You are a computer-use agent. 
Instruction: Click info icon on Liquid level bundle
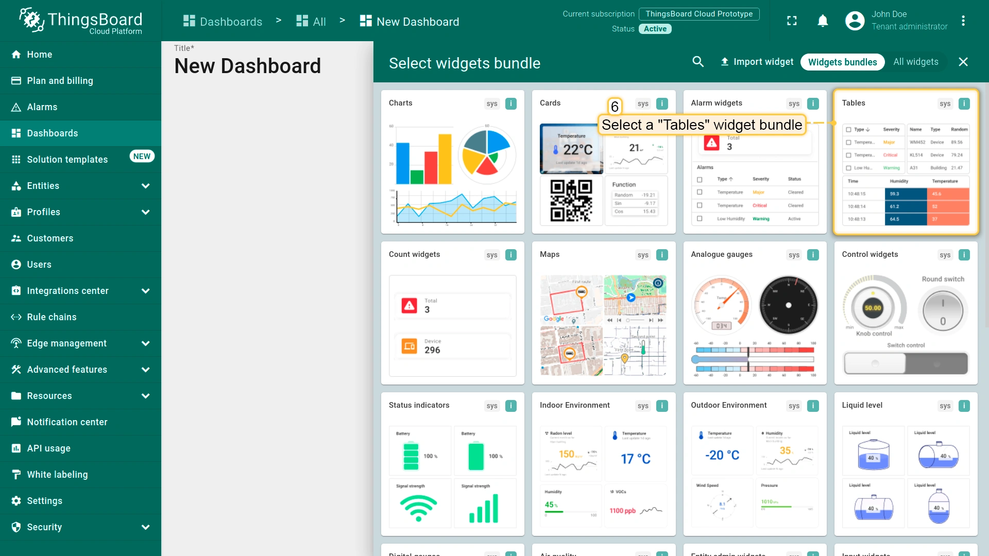click(964, 406)
